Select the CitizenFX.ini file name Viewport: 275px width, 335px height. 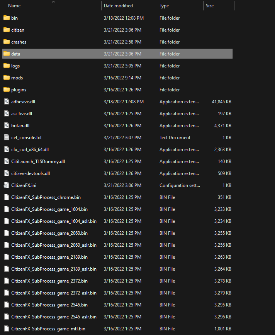(x=24, y=185)
